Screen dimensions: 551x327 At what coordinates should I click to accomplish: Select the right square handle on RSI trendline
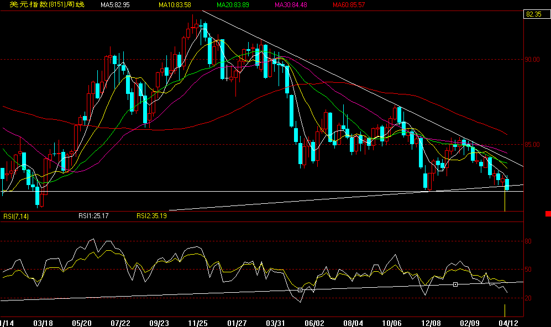pos(455,284)
